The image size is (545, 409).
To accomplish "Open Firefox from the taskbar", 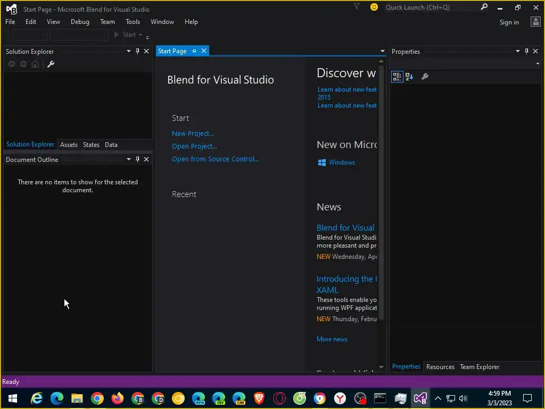I will pyautogui.click(x=118, y=398).
